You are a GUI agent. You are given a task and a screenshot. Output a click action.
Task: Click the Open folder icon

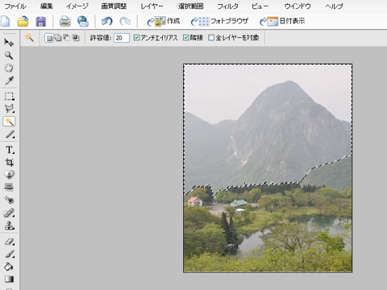23,21
